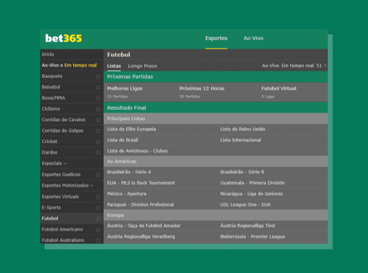Open Áustria - Taça de Futebol Amador
The image size is (368, 273).
click(144, 226)
